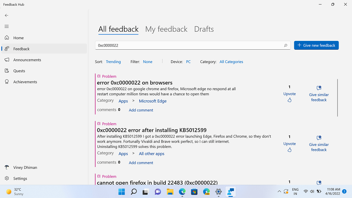This screenshot has width=352, height=198.
Task: Go to Home in sidebar
Action: (x=44, y=38)
